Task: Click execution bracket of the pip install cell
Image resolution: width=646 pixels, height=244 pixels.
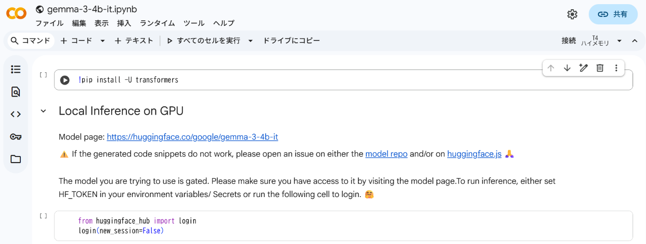Action: (43, 74)
